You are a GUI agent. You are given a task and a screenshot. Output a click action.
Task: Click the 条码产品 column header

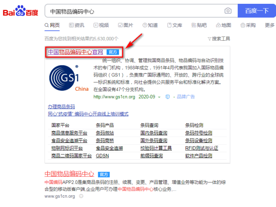[x=105, y=125]
